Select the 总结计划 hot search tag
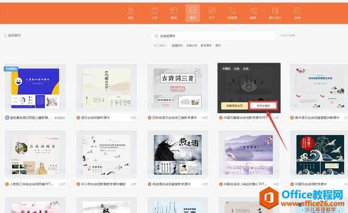The height and width of the screenshot is (213, 348). pyautogui.click(x=191, y=45)
